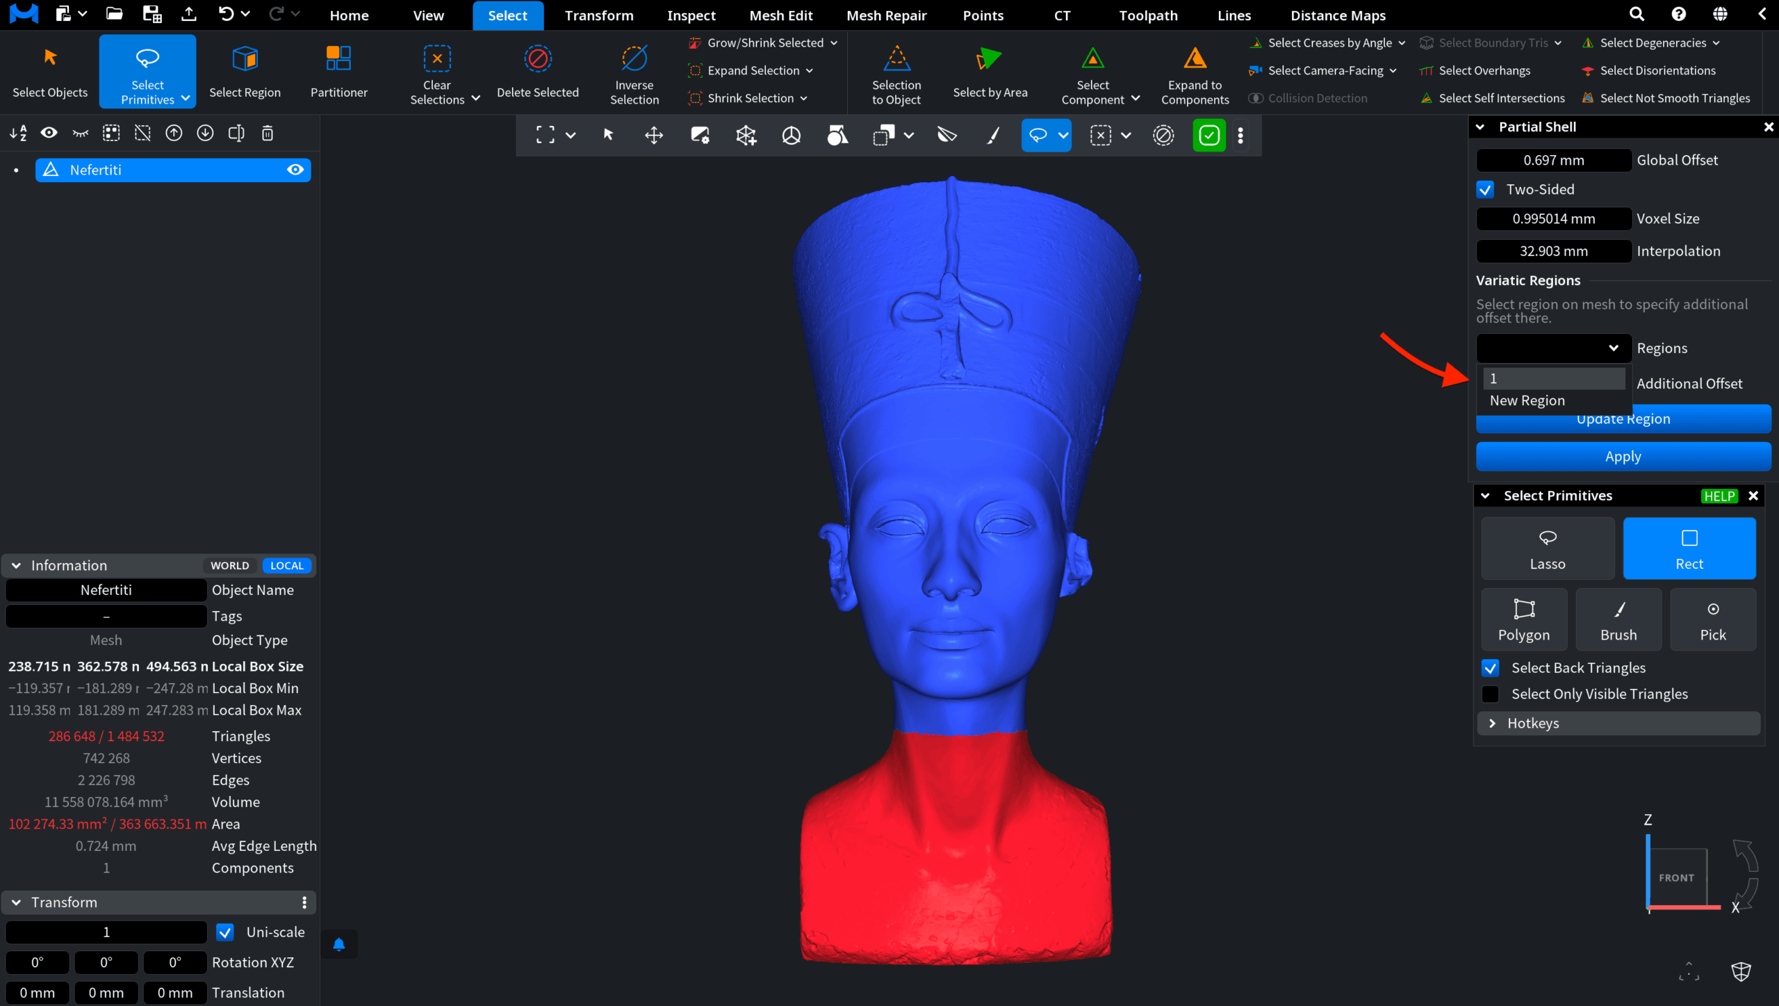1779x1006 pixels.
Task: Launch the Partitioner tool
Action: pyautogui.click(x=338, y=72)
